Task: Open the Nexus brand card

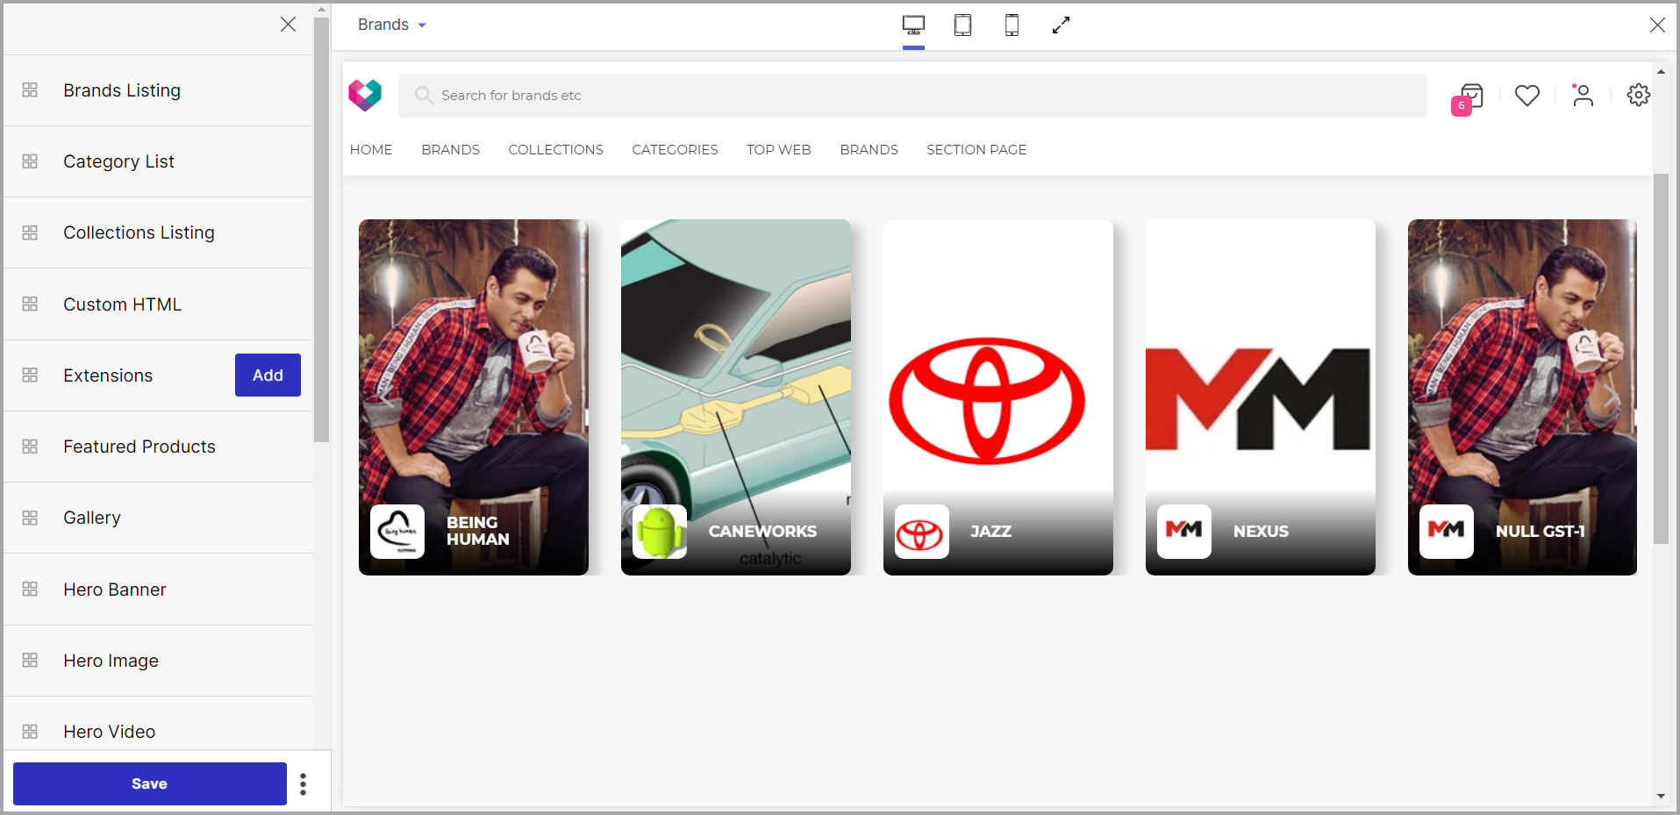Action: (1261, 397)
